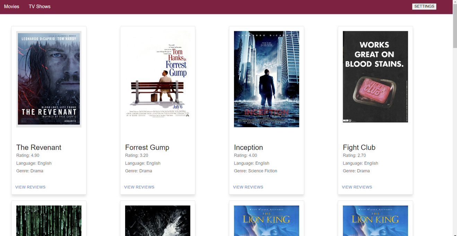Click 'Language: English' on Inception card
Image resolution: width=457 pixels, height=236 pixels.
(x=252, y=163)
